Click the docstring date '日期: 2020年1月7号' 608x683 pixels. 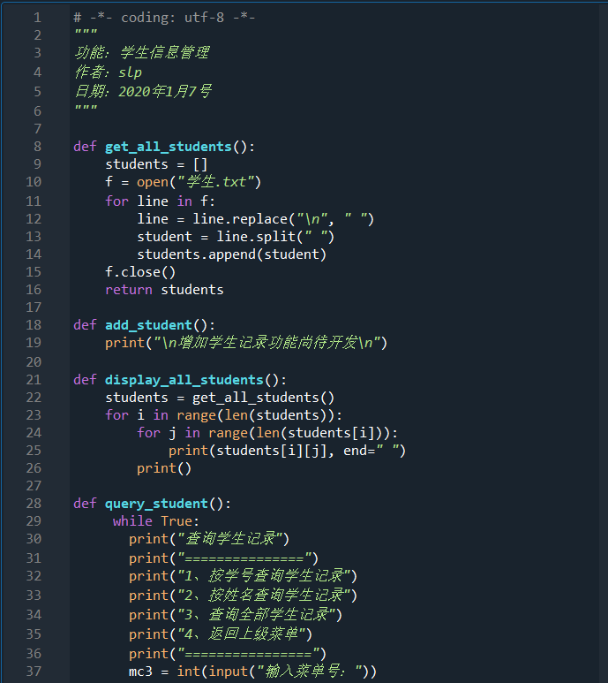coord(143,91)
